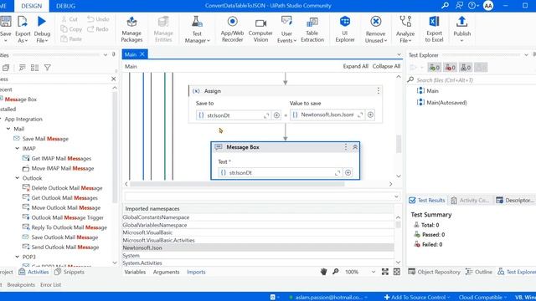
Task: Close the Main designer tab
Action: [x=142, y=54]
